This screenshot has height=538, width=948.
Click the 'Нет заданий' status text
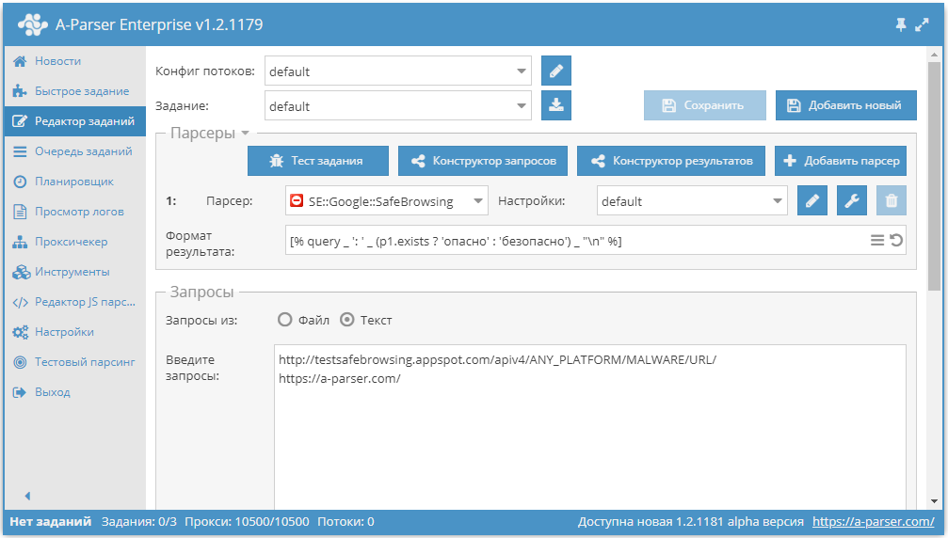(x=50, y=522)
